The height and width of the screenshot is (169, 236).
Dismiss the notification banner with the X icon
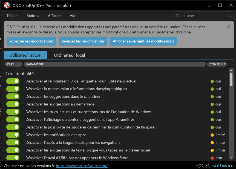click(x=228, y=27)
